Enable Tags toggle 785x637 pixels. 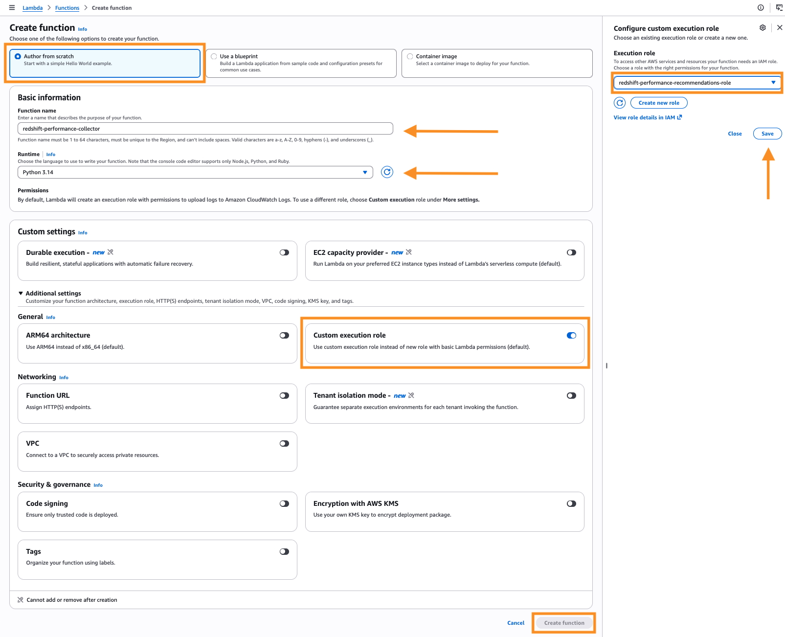pos(284,552)
